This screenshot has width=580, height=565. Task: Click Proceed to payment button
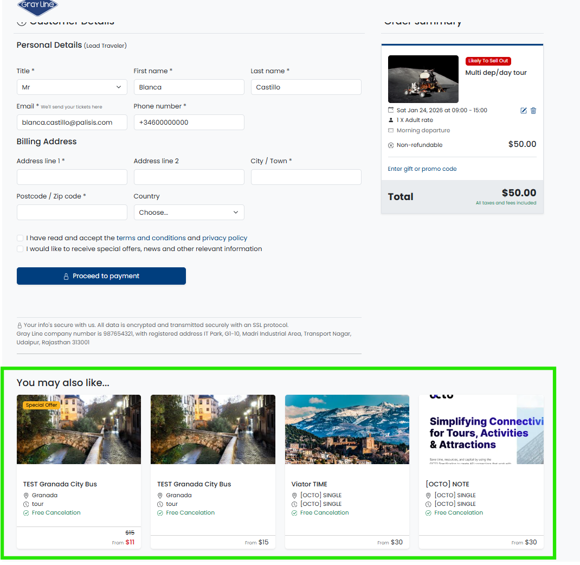(101, 276)
